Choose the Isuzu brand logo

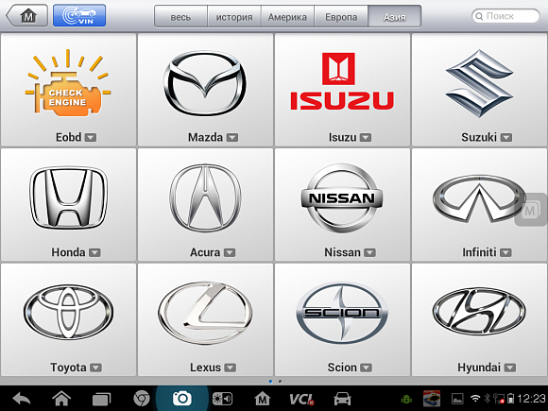coord(342,81)
